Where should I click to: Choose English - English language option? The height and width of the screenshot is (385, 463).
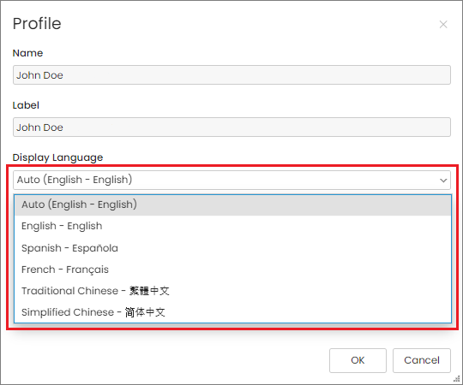pyautogui.click(x=232, y=226)
